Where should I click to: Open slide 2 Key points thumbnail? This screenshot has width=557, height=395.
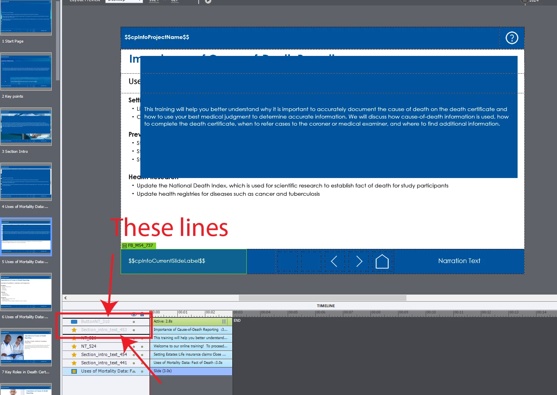click(26, 71)
